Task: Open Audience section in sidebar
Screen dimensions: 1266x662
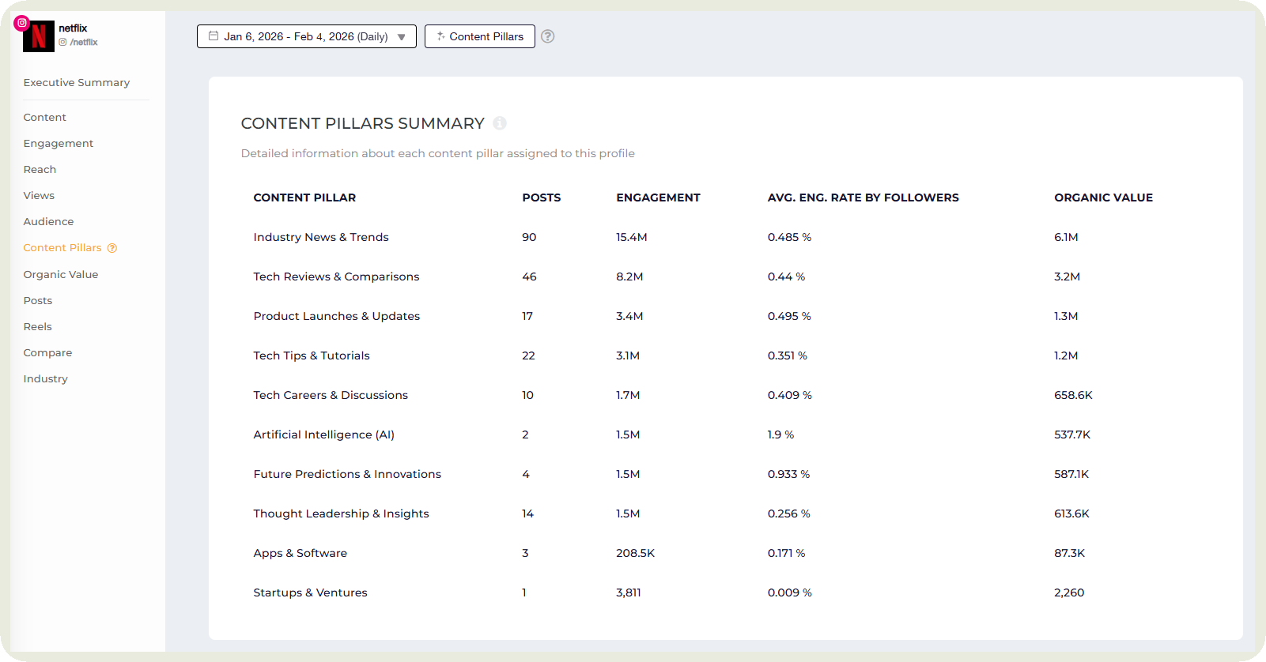Action: point(48,222)
